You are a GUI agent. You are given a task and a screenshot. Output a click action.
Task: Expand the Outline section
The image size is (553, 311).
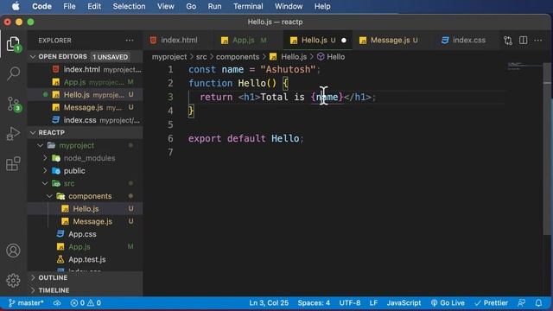pyautogui.click(x=33, y=277)
